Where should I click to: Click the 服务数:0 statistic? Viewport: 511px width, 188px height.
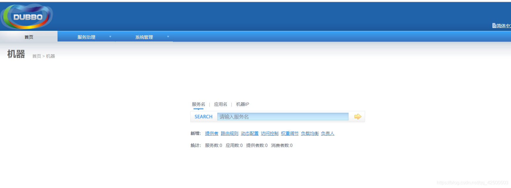(x=213, y=145)
